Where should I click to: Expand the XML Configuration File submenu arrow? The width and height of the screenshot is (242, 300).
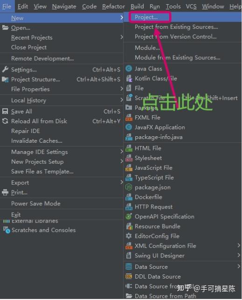pyautogui.click(x=239, y=245)
